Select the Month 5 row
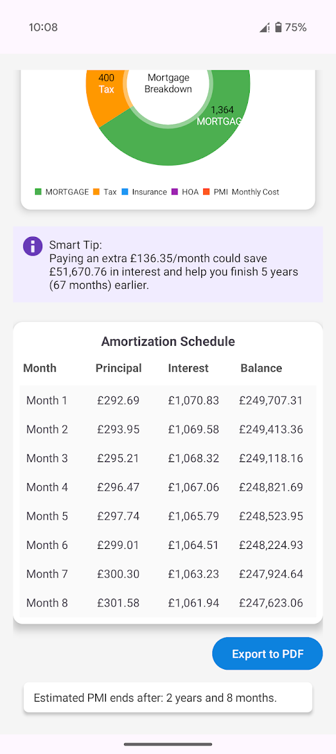The width and height of the screenshot is (336, 754). [168, 516]
